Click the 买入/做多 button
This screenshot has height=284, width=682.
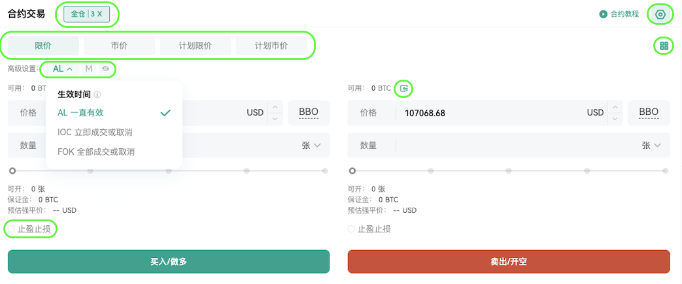(169, 261)
